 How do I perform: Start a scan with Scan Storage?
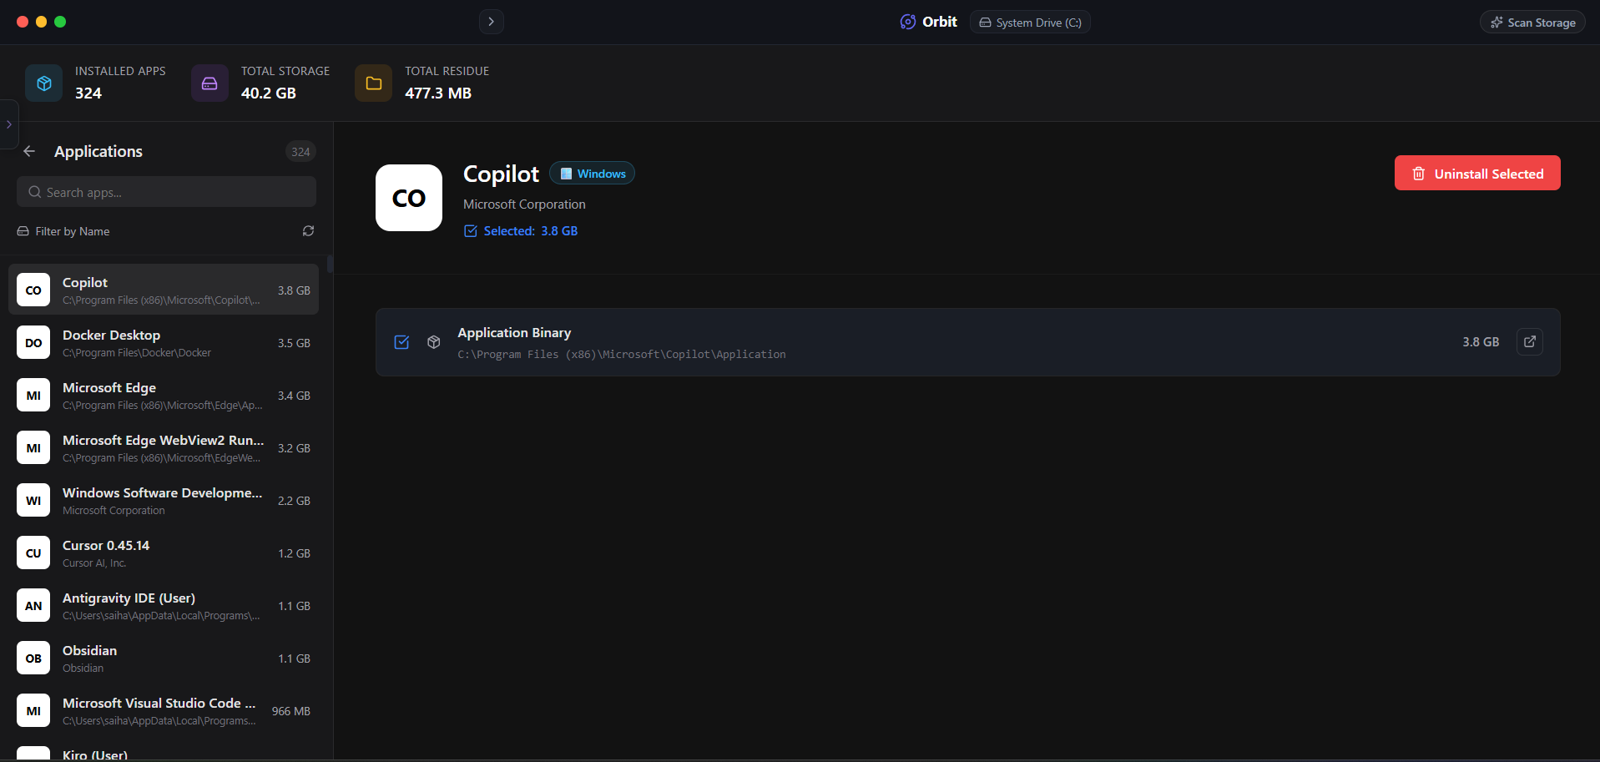pyautogui.click(x=1532, y=23)
